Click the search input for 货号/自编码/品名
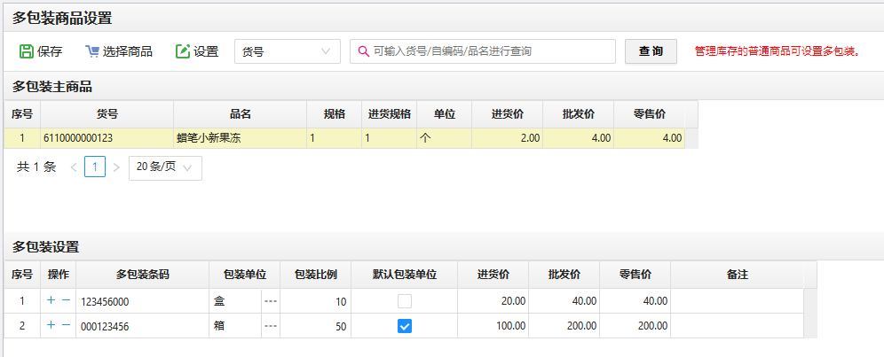Viewport: 884px width, 357px height. (488, 51)
